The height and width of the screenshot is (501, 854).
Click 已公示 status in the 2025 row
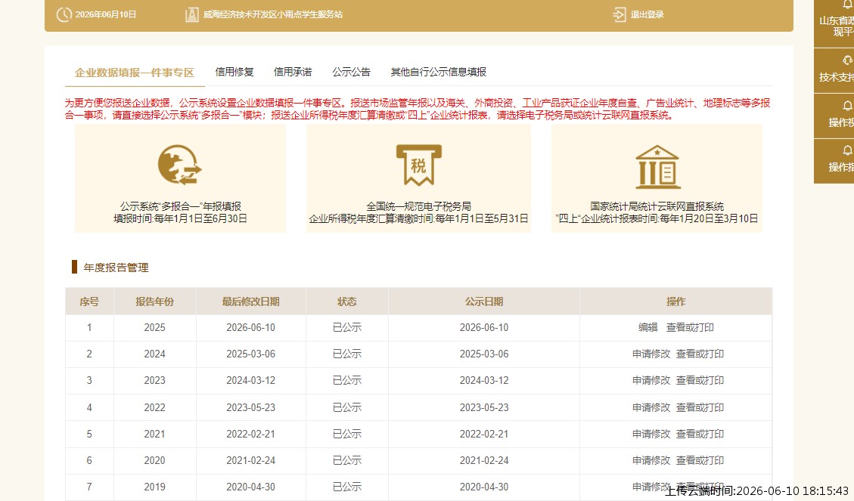coord(347,327)
